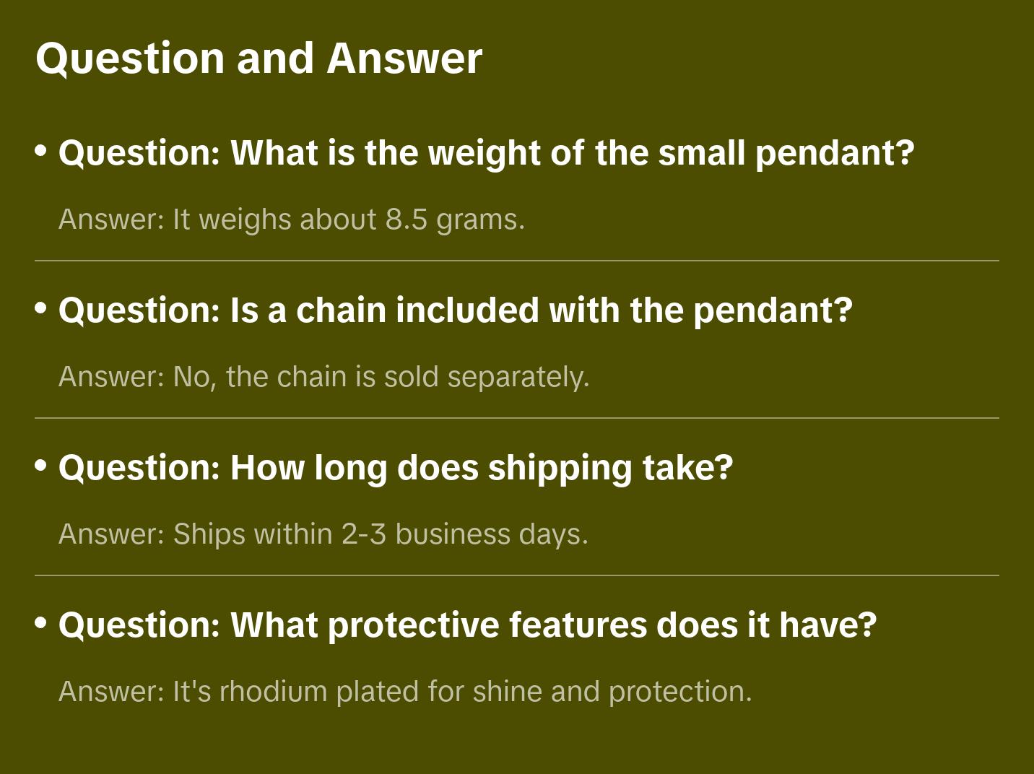Open the shipping time question
This screenshot has height=774, width=1034.
click(x=395, y=468)
